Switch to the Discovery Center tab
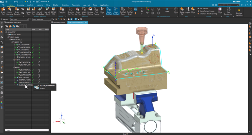Image resolution: width=252 pixels, height=135 pixels. click(58, 22)
